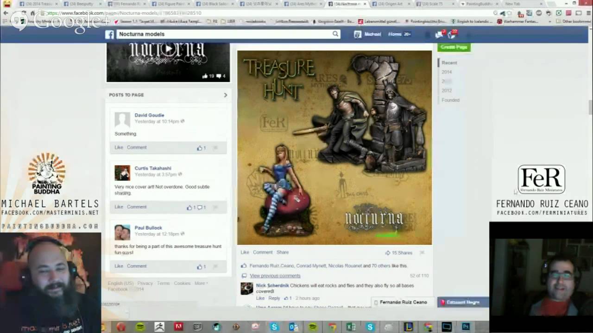Open Outlook from the taskbar
The width and height of the screenshot is (593, 333).
pos(293,327)
